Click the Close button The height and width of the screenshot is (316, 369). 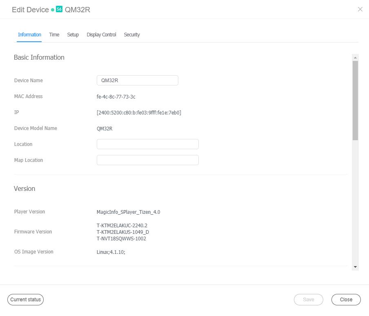tap(346, 299)
